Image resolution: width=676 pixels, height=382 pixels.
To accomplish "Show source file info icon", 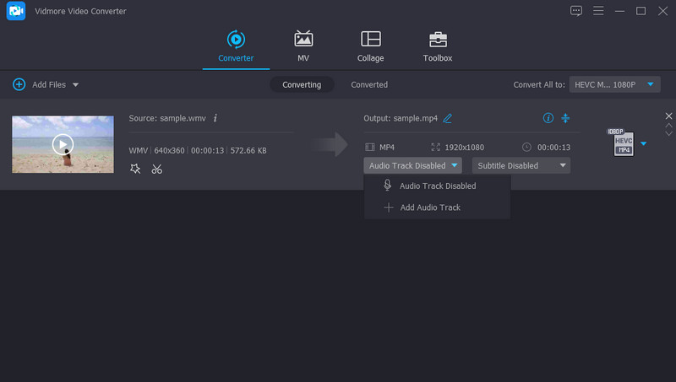I will pyautogui.click(x=215, y=118).
